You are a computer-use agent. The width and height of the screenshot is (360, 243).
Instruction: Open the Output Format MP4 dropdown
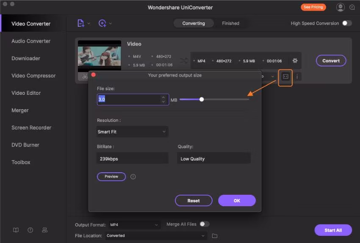134,225
